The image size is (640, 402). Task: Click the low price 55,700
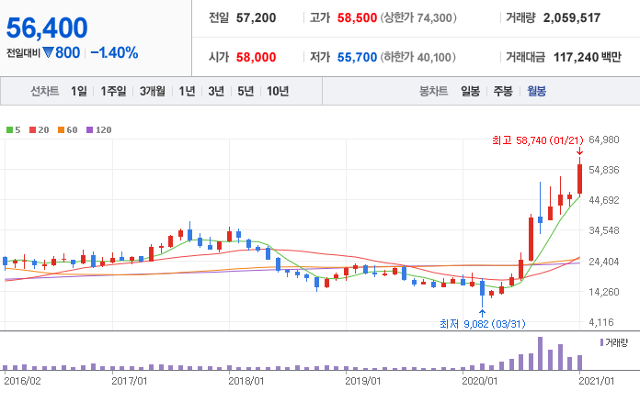point(357,57)
